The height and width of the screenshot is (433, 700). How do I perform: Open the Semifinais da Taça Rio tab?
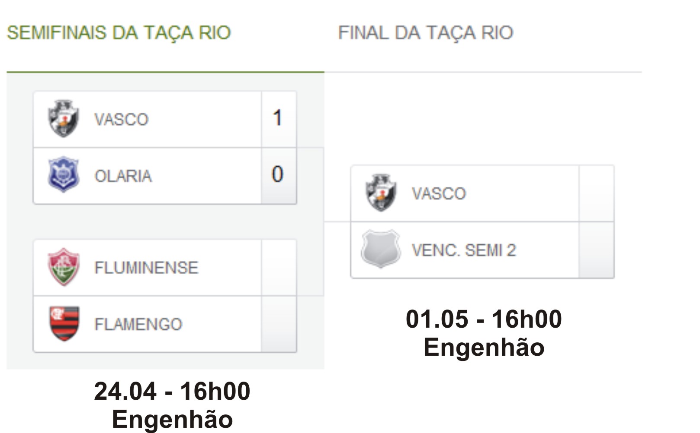click(x=119, y=33)
